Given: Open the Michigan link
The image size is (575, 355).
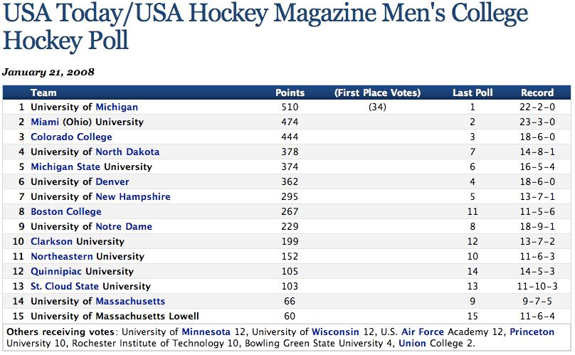Looking at the screenshot, I should click(x=117, y=107).
